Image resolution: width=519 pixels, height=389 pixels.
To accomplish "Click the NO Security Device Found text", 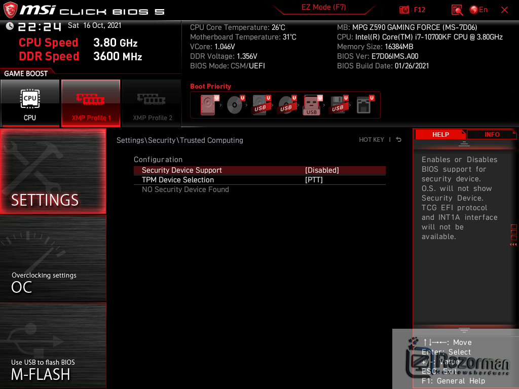I will click(186, 189).
